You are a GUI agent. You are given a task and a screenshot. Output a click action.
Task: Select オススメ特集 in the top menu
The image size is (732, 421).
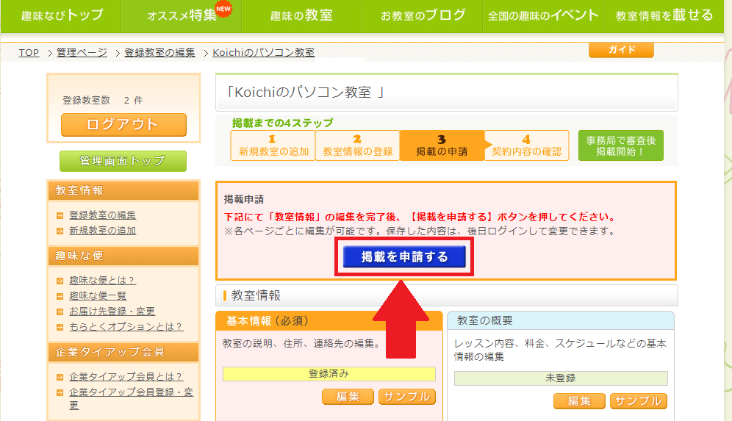click(x=181, y=15)
